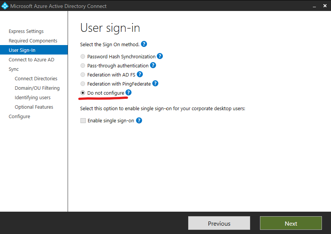Select Do not configure radio button
This screenshot has height=234, width=331.
(83, 93)
